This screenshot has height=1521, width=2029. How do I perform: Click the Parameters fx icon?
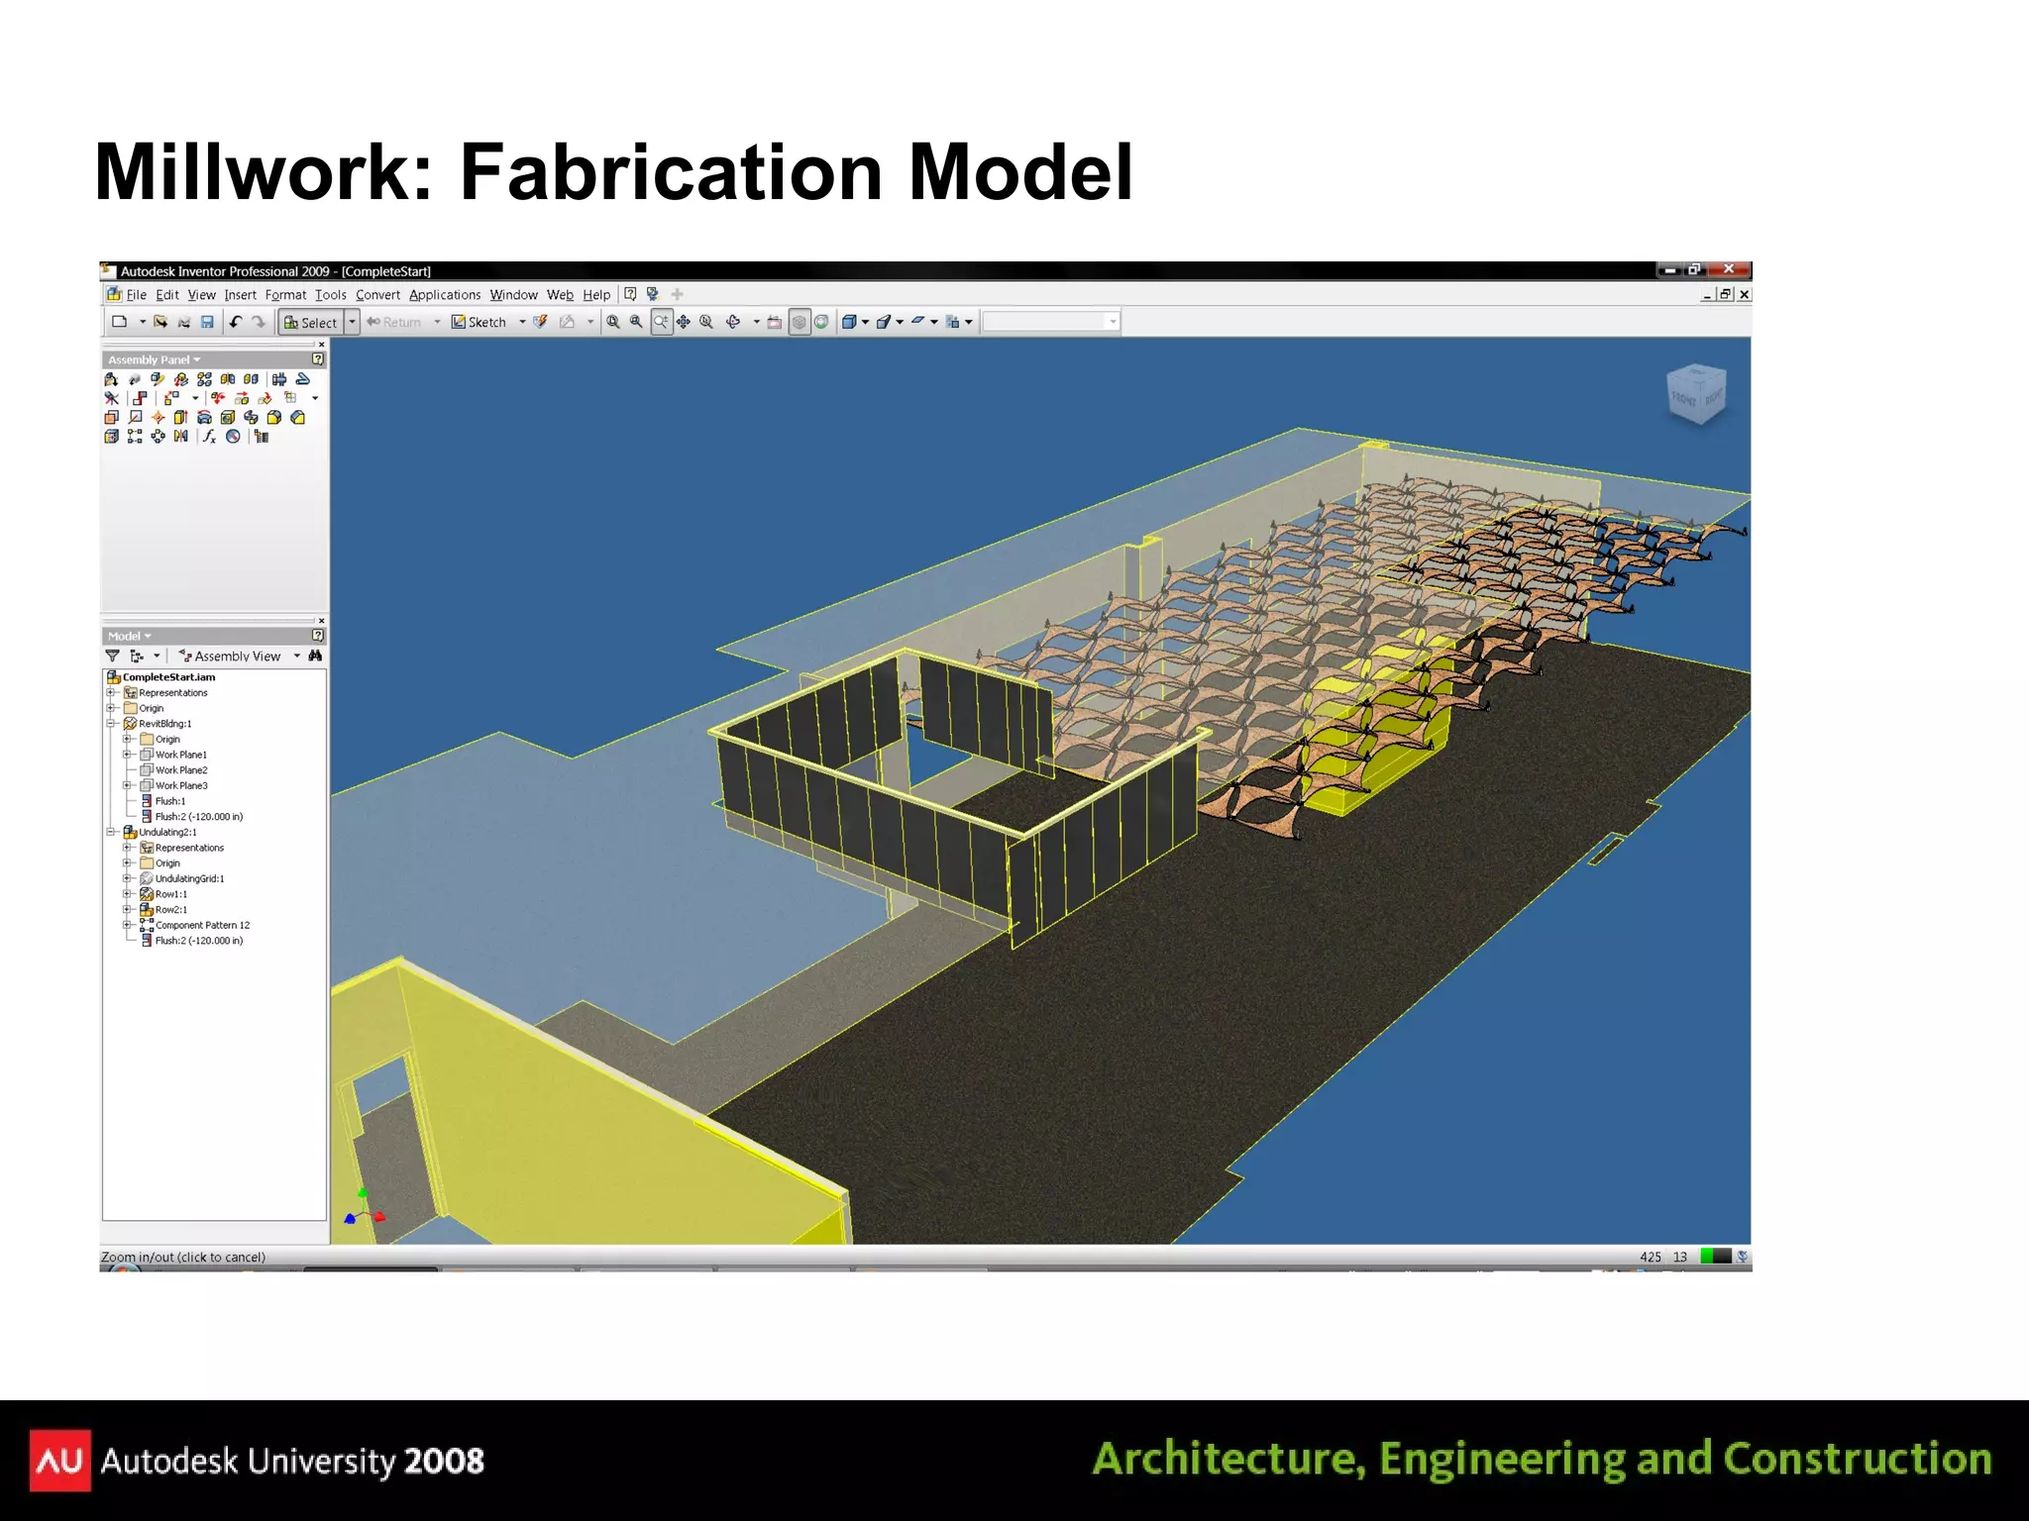click(x=210, y=436)
